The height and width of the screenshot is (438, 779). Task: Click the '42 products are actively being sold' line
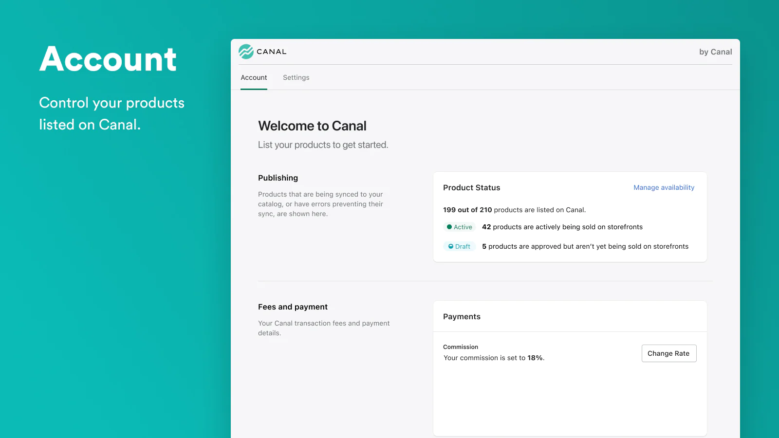[x=562, y=227]
